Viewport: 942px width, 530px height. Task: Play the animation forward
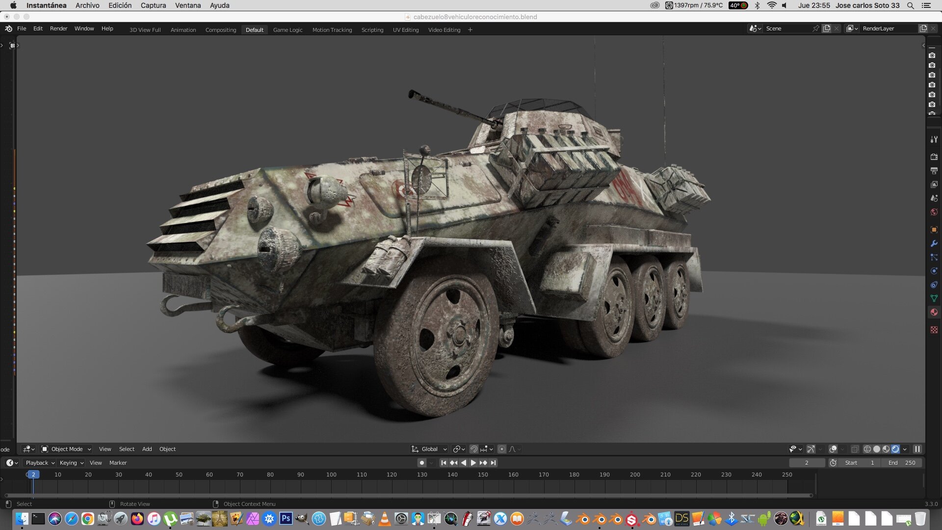coord(473,463)
